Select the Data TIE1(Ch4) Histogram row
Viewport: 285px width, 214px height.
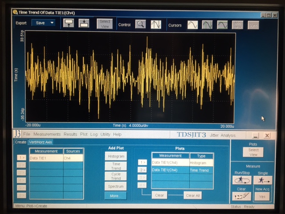[182, 163]
